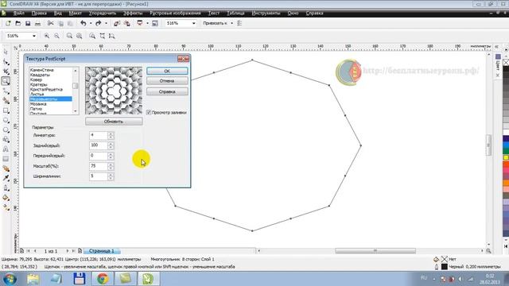Open the Эффекты menu

(133, 14)
